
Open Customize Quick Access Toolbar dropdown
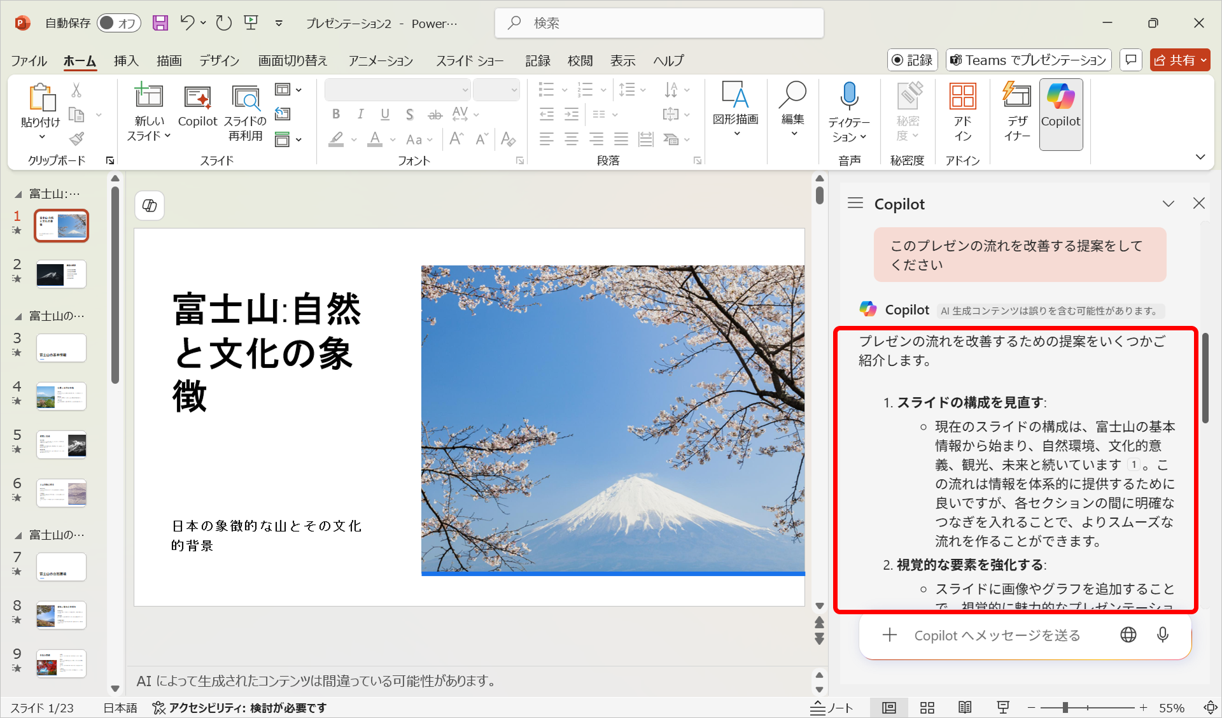[279, 23]
